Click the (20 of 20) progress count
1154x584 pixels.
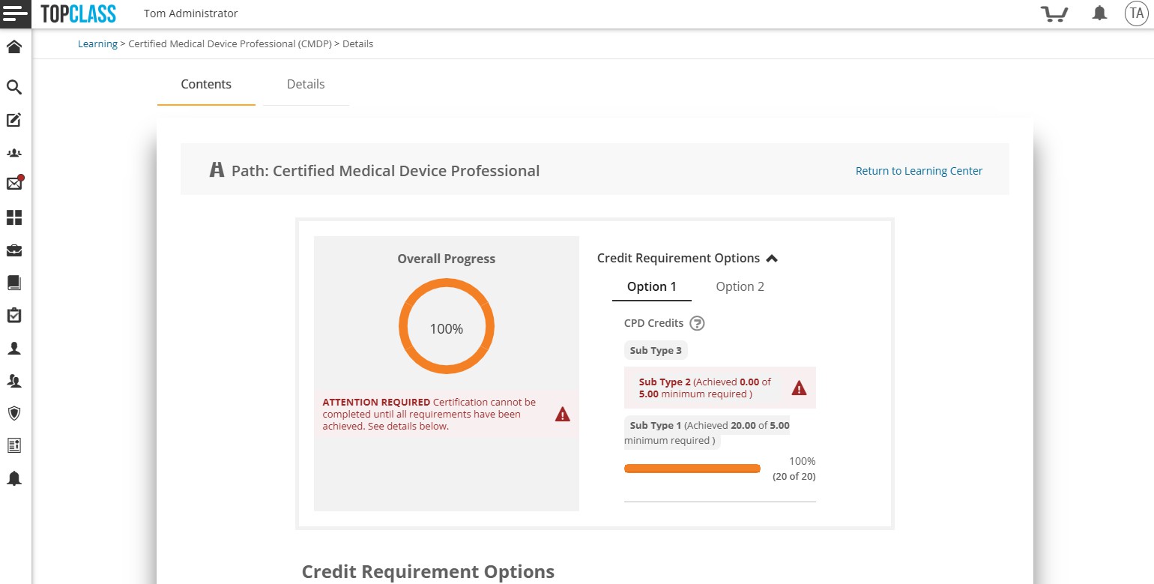[794, 476]
